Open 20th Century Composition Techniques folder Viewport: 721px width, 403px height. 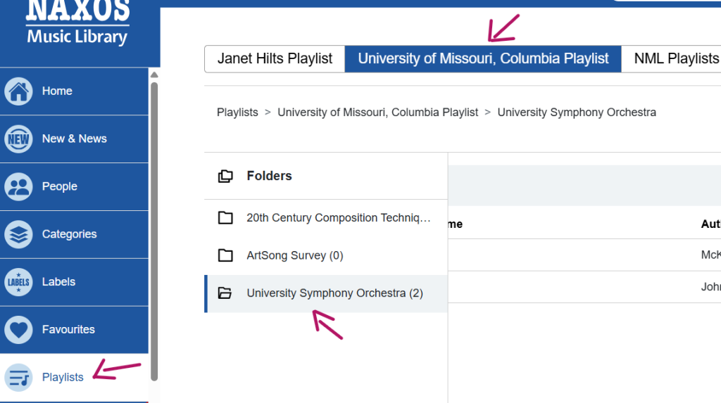coord(338,218)
